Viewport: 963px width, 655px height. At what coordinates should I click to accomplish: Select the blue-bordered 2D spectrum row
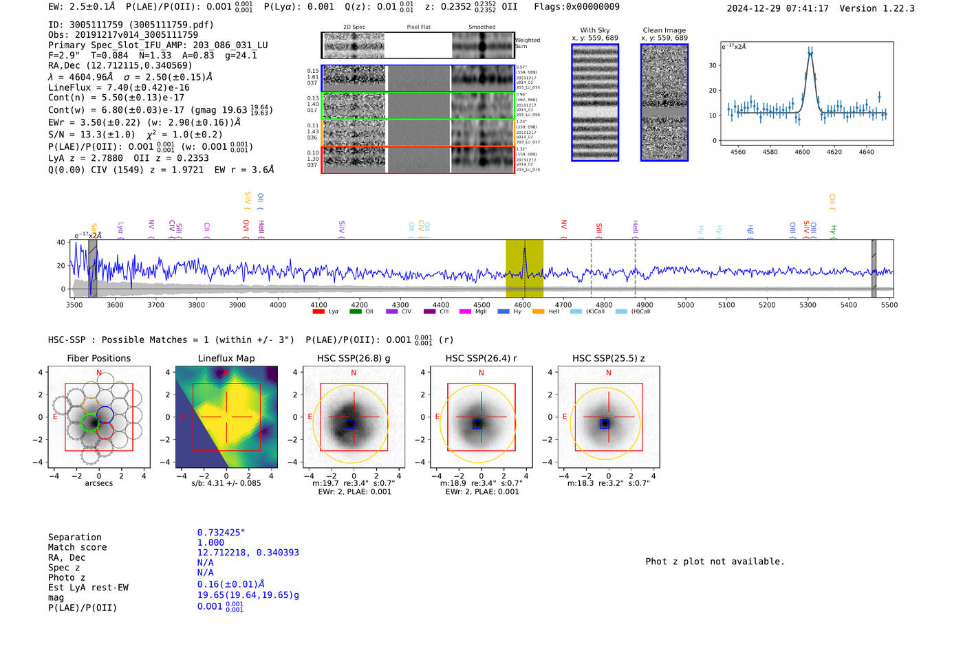point(418,78)
